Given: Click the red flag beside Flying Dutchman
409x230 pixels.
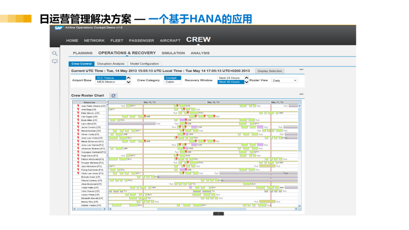Looking at the screenshot, I should click(78, 170).
